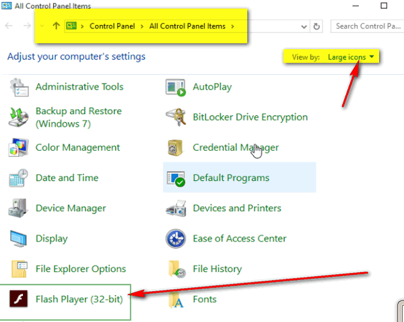
Task: Open the Display monitor icon
Action: pyautogui.click(x=18, y=238)
